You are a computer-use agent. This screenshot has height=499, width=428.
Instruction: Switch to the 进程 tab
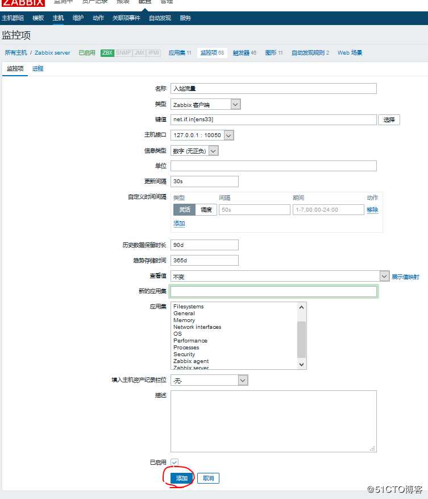tap(38, 69)
